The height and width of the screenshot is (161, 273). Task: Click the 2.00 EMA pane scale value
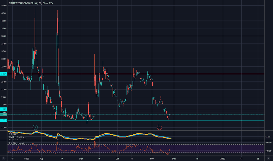268,137
